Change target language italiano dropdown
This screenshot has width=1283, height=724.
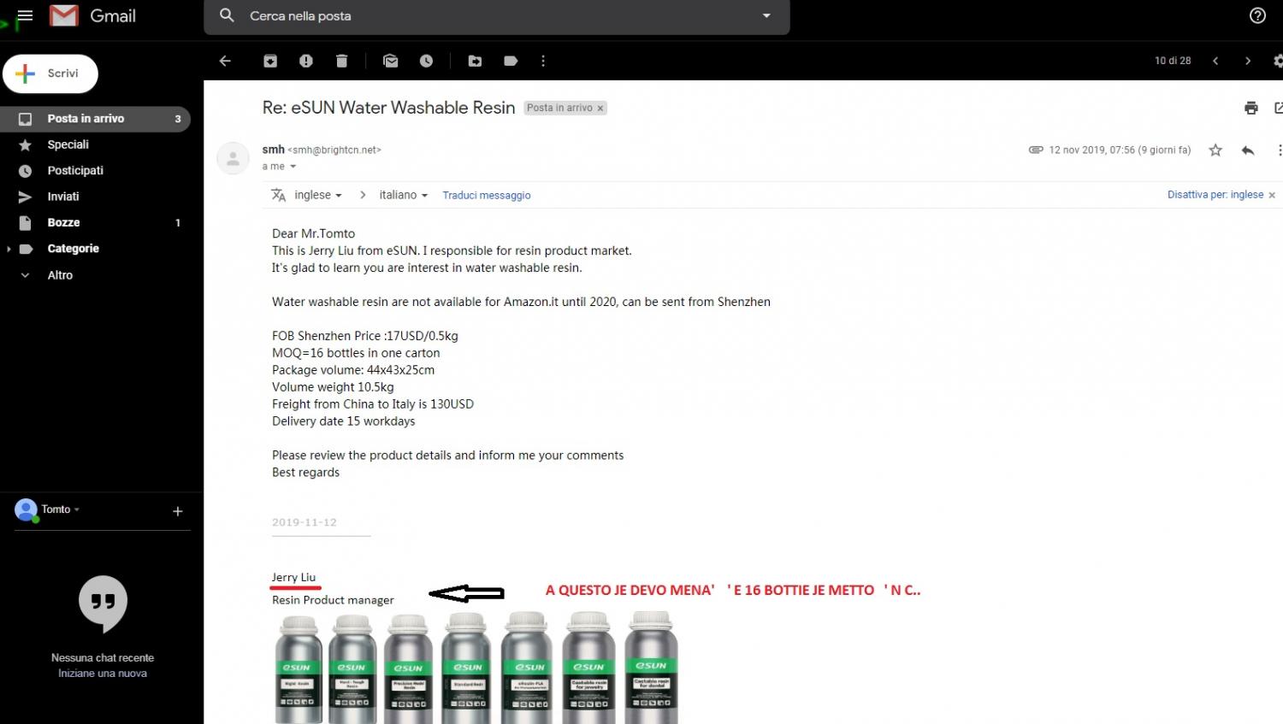[403, 195]
